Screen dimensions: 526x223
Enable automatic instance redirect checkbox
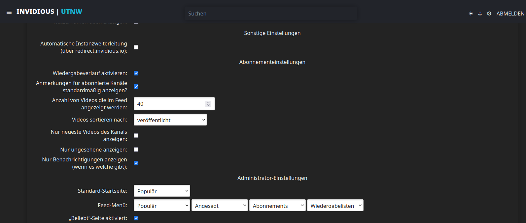[x=136, y=47]
